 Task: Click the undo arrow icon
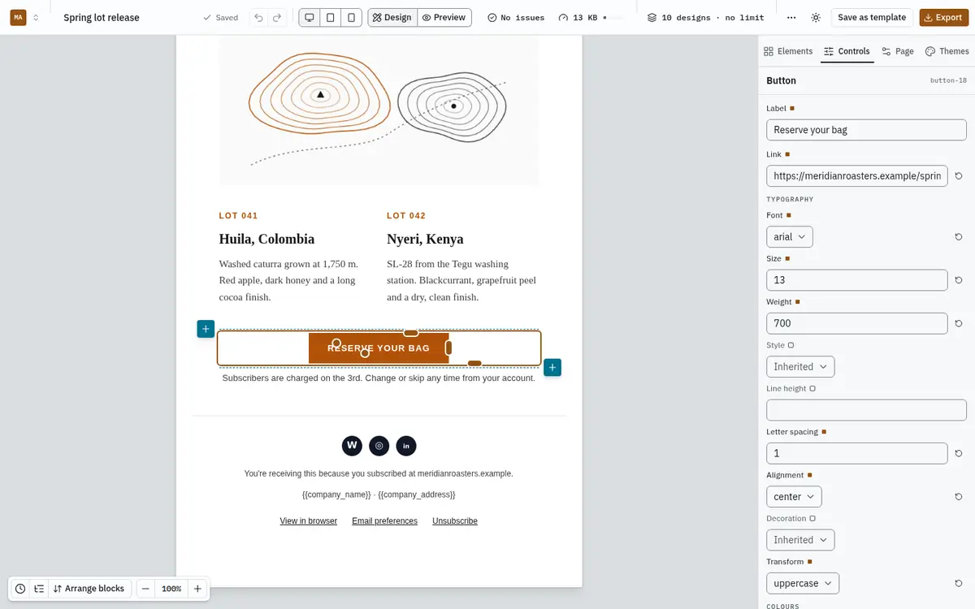click(x=258, y=17)
